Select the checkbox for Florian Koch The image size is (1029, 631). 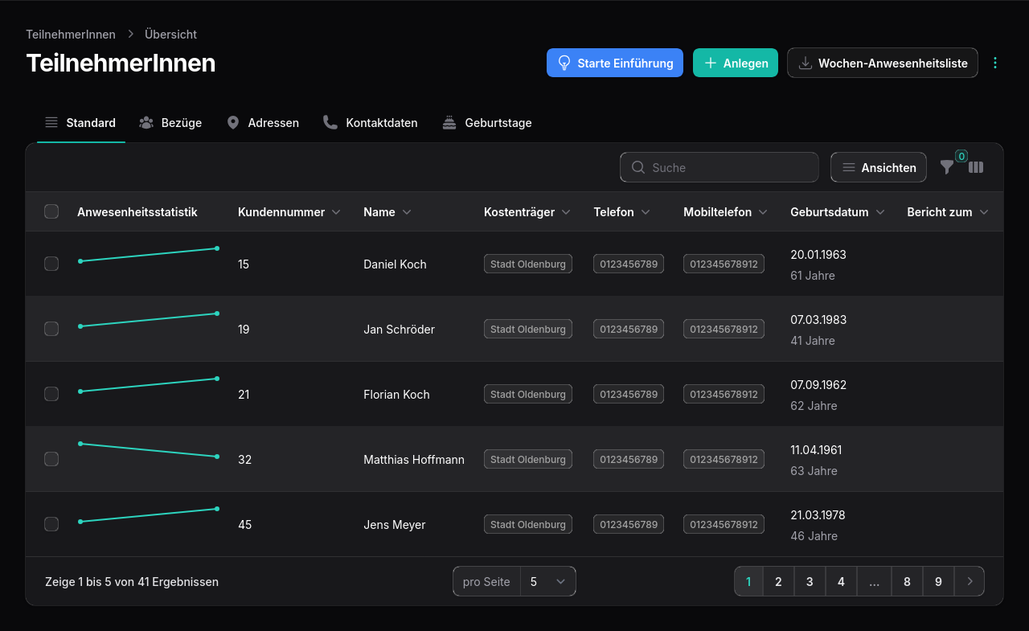(x=51, y=394)
